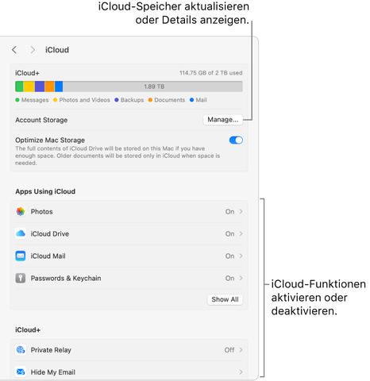Open Passwords & Keychain via its chevron

241,278
